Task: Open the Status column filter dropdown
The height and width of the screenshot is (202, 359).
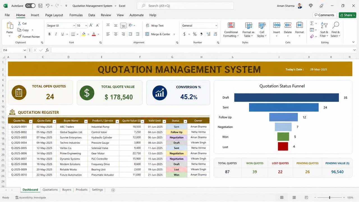Action: (185, 121)
